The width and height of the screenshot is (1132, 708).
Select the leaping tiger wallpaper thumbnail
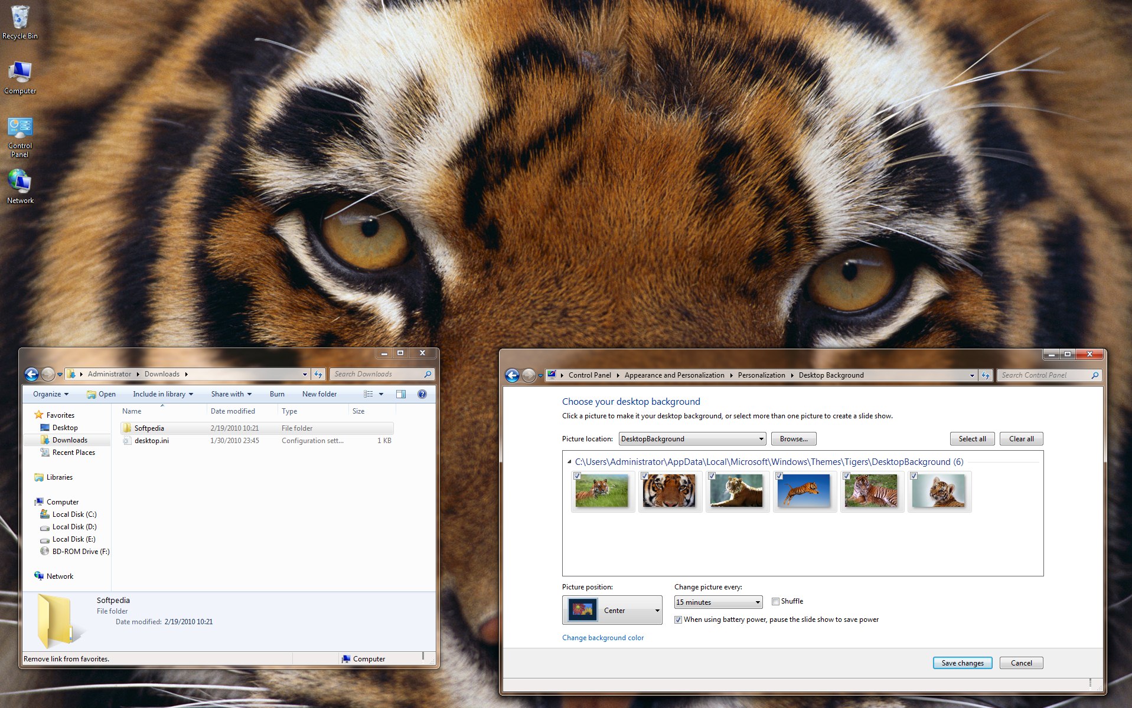point(804,491)
